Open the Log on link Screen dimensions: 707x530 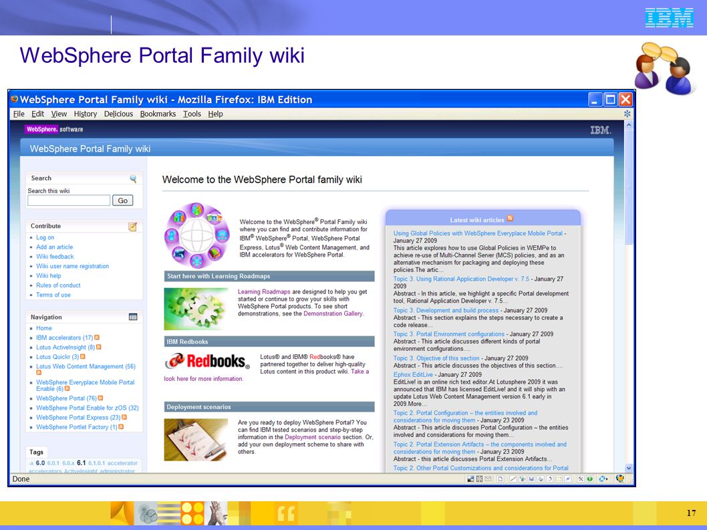point(45,237)
